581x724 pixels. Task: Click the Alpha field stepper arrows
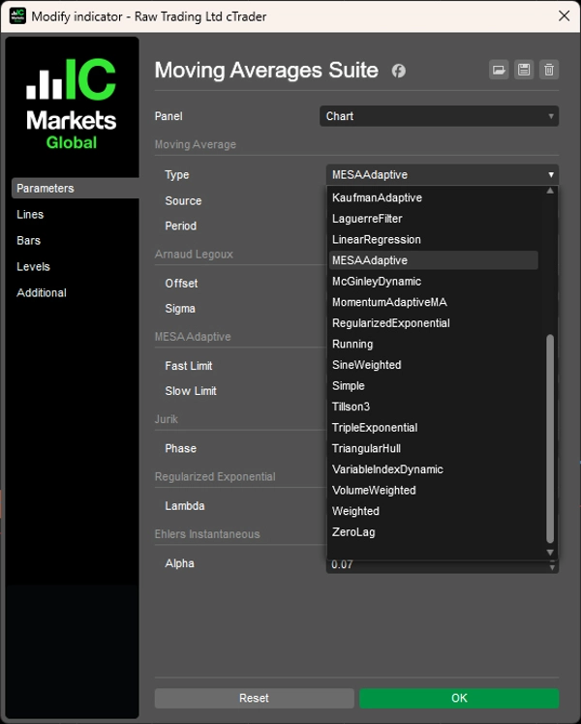pos(552,566)
